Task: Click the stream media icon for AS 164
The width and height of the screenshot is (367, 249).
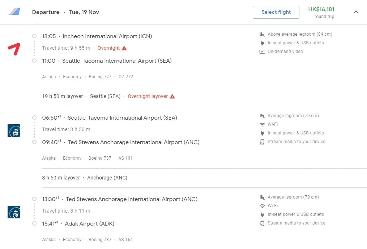Action: pyautogui.click(x=263, y=223)
